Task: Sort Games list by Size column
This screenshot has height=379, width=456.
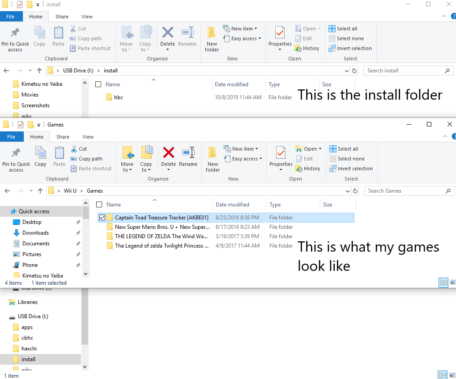Action: coord(328,204)
